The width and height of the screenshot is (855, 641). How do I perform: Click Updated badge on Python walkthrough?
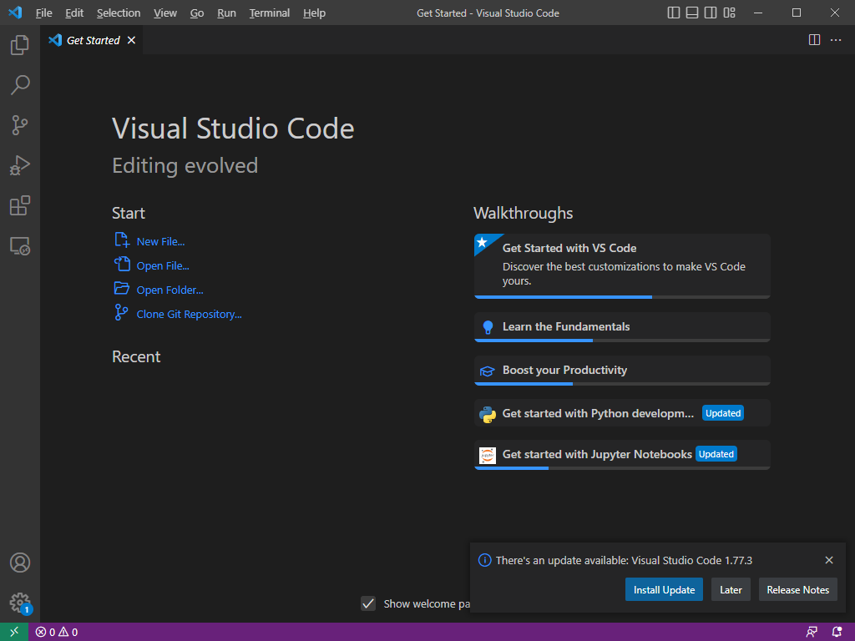point(723,413)
